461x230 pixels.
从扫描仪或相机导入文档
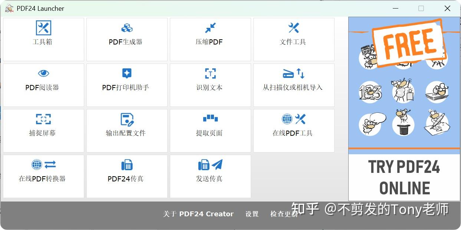[293, 85]
